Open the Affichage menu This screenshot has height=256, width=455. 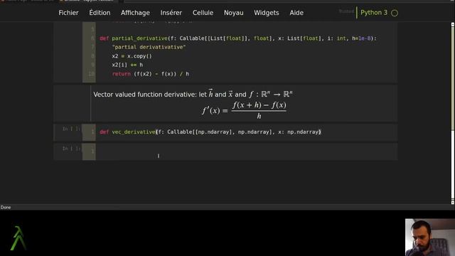pos(135,13)
